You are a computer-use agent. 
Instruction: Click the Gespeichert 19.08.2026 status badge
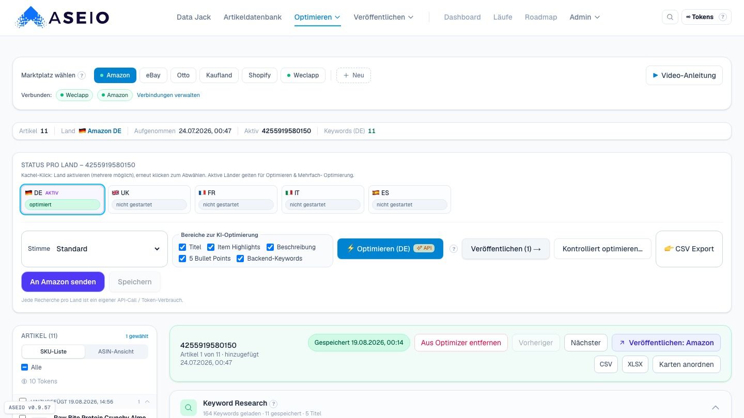coord(359,343)
